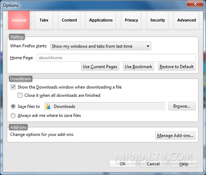
Task: Expand the 'When Firefox starts' dropdown
Action: pyautogui.click(x=101, y=46)
